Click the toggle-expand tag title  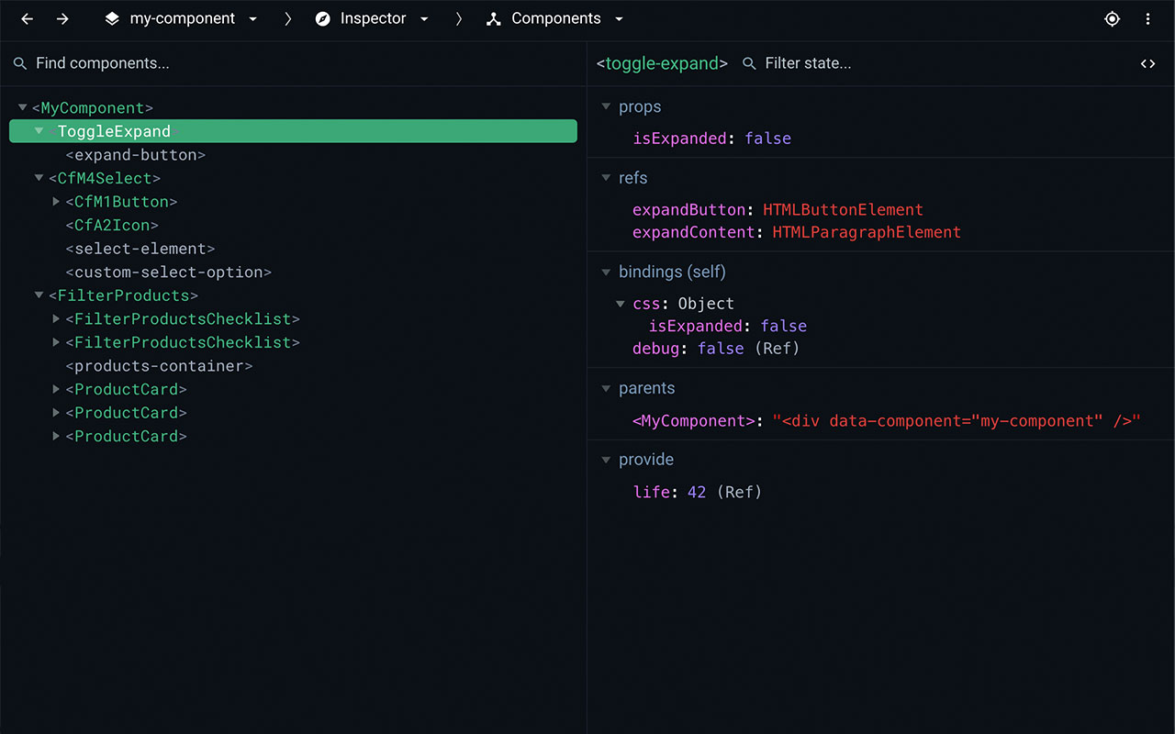tap(662, 63)
